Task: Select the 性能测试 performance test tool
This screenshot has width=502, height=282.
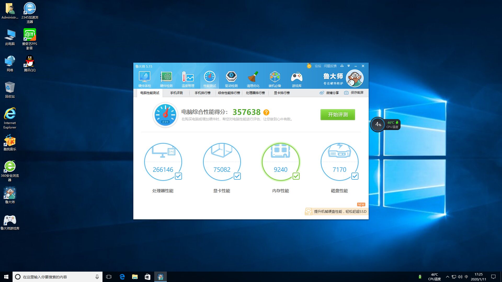Action: 210,79
